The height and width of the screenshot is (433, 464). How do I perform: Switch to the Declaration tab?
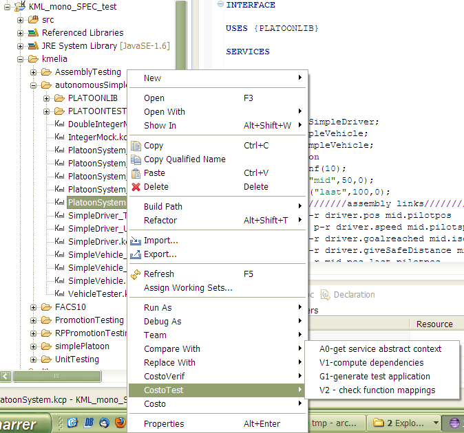pos(353,295)
